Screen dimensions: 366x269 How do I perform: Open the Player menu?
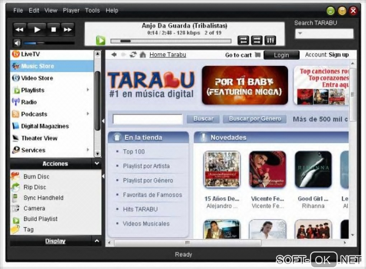coord(71,10)
